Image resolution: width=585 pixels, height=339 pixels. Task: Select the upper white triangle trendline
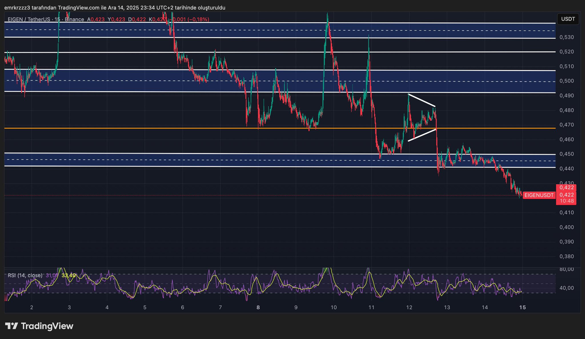click(422, 100)
